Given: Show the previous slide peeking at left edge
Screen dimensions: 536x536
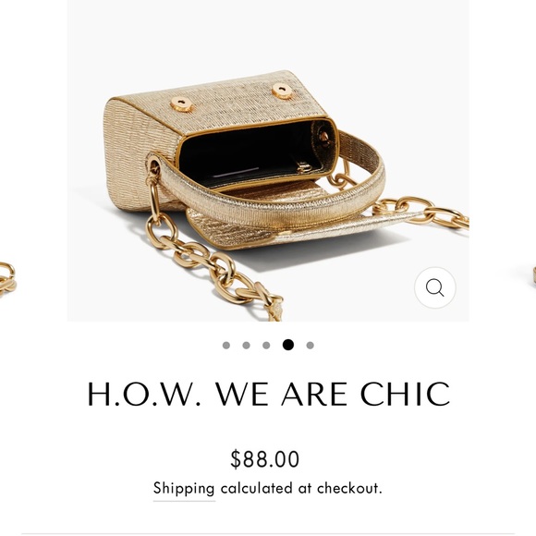Looking at the screenshot, I should click(8, 278).
